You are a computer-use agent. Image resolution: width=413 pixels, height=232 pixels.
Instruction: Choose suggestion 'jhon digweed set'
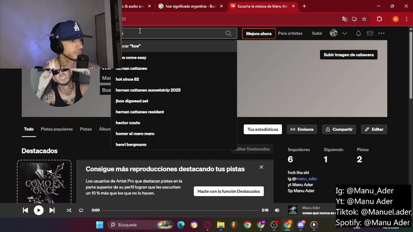(174, 101)
